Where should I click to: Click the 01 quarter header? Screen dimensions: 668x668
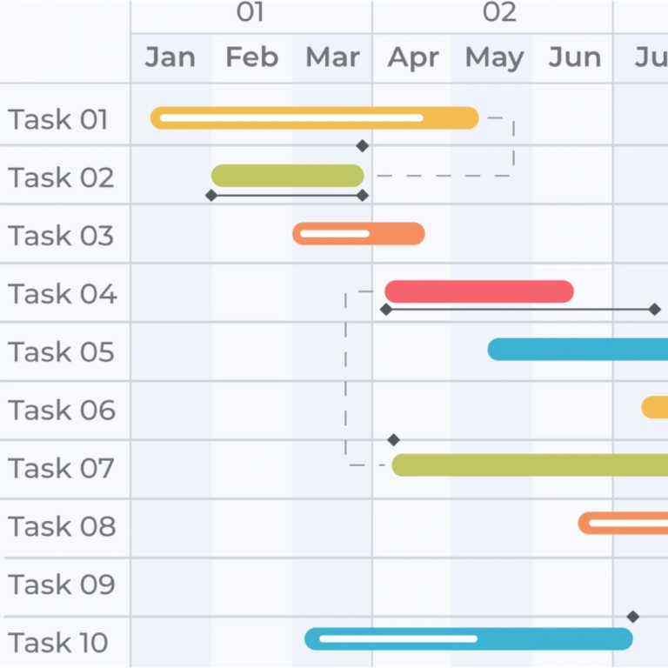tap(250, 12)
